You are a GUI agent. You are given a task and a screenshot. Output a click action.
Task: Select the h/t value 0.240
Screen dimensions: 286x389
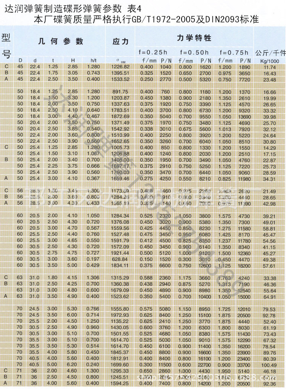tap(93, 365)
